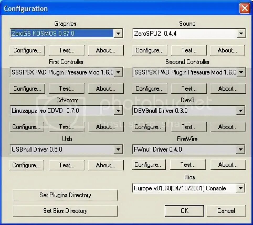
Task: Test the FireWire plugin
Action: (x=188, y=165)
